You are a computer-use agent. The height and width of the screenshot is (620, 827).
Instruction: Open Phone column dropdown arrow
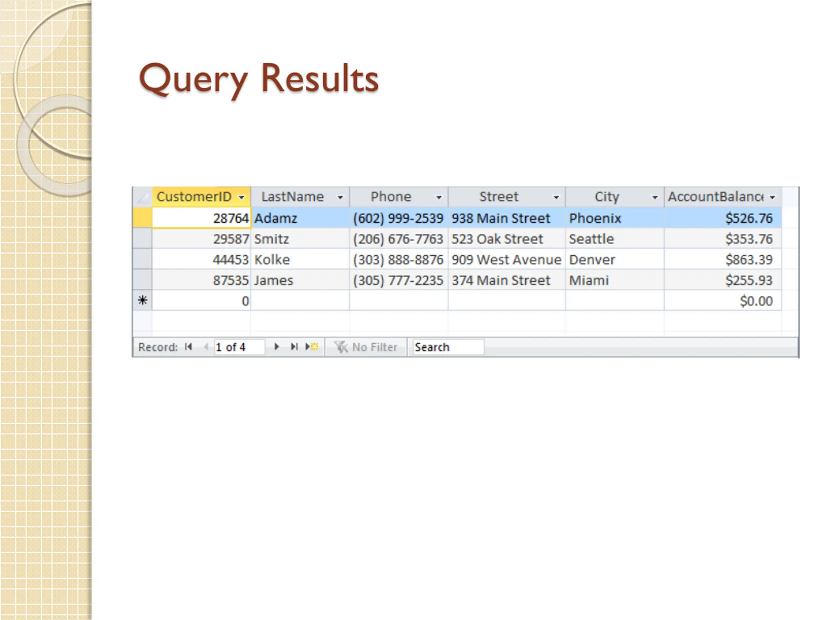(439, 197)
